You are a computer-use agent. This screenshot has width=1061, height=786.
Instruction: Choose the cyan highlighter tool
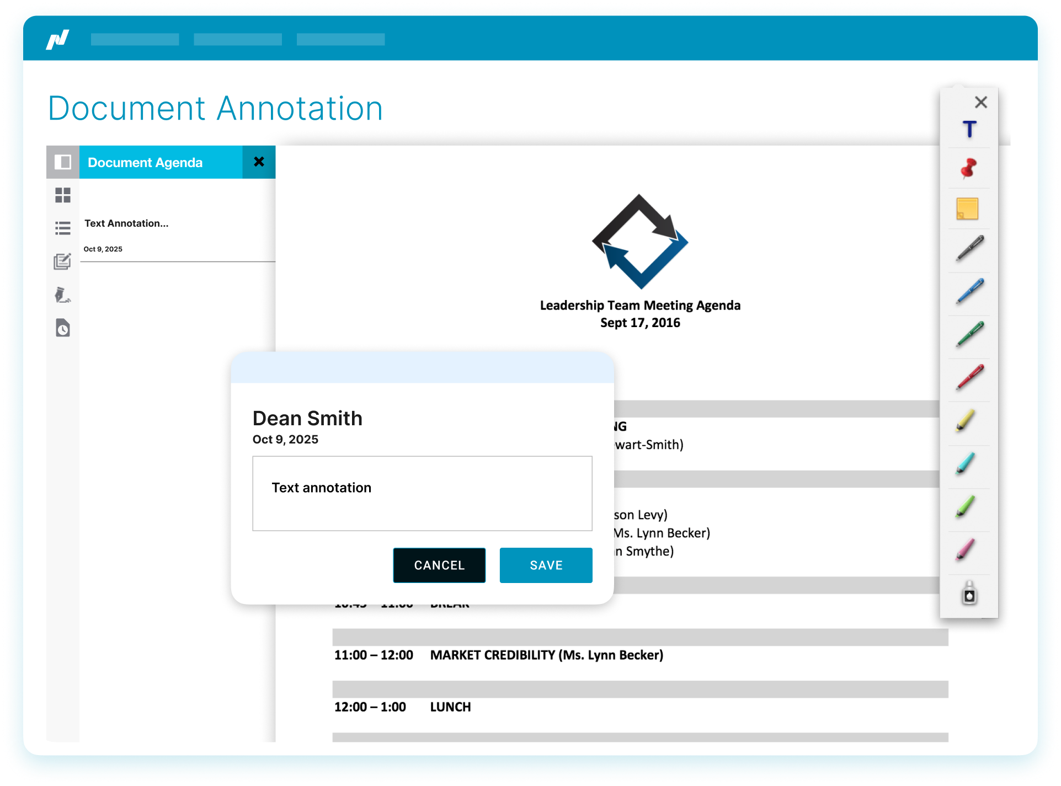[966, 464]
